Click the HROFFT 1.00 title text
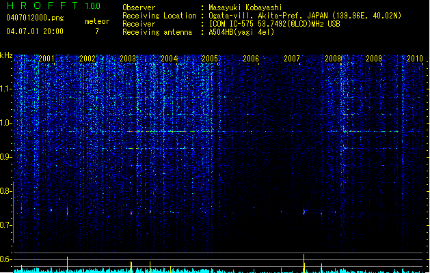The width and height of the screenshot is (430, 273). point(54,5)
